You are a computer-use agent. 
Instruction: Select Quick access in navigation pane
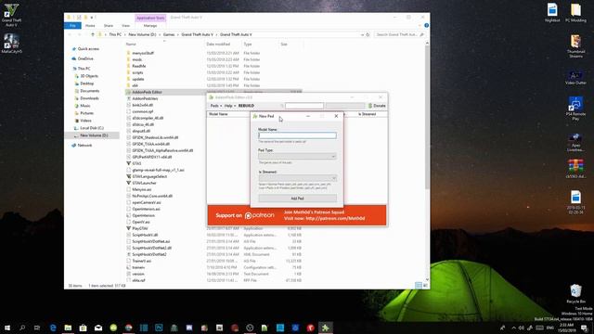(88, 49)
